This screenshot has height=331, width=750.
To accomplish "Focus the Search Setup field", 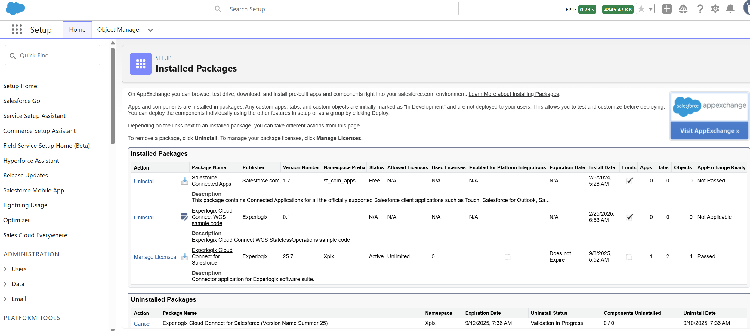I will [x=332, y=9].
